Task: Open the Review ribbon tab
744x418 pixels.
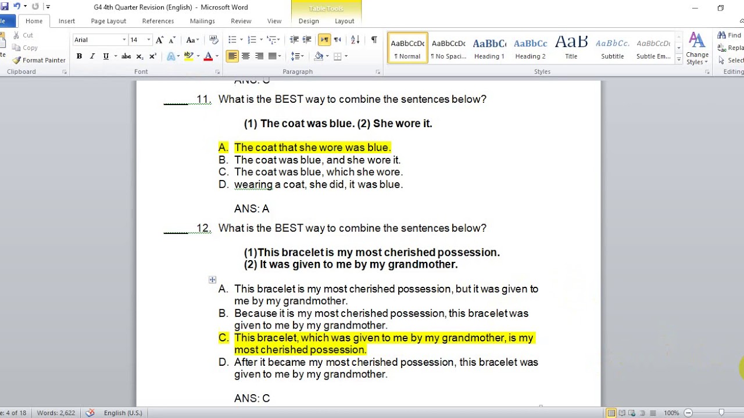Action: 241,21
